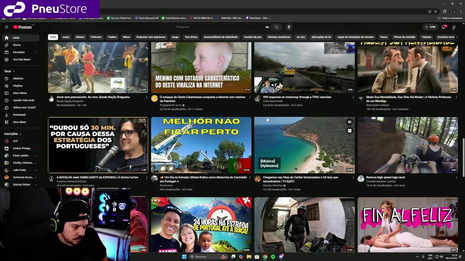Viewport: 465px width, 261px height.
Task: Open the on-screen keyboard icon in search
Action: 267,27
